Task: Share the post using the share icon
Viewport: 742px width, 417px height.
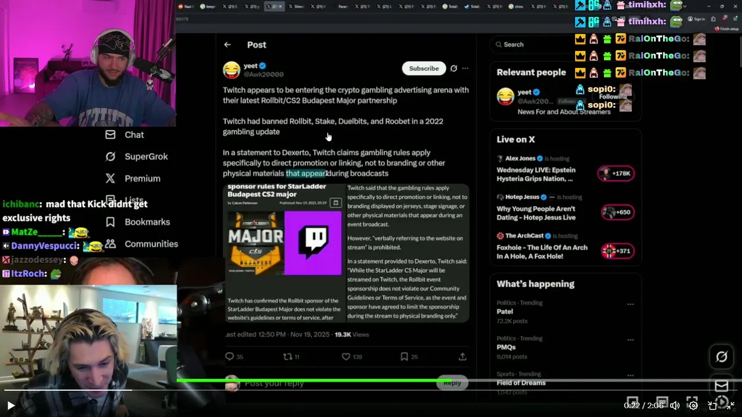Action: click(x=463, y=357)
